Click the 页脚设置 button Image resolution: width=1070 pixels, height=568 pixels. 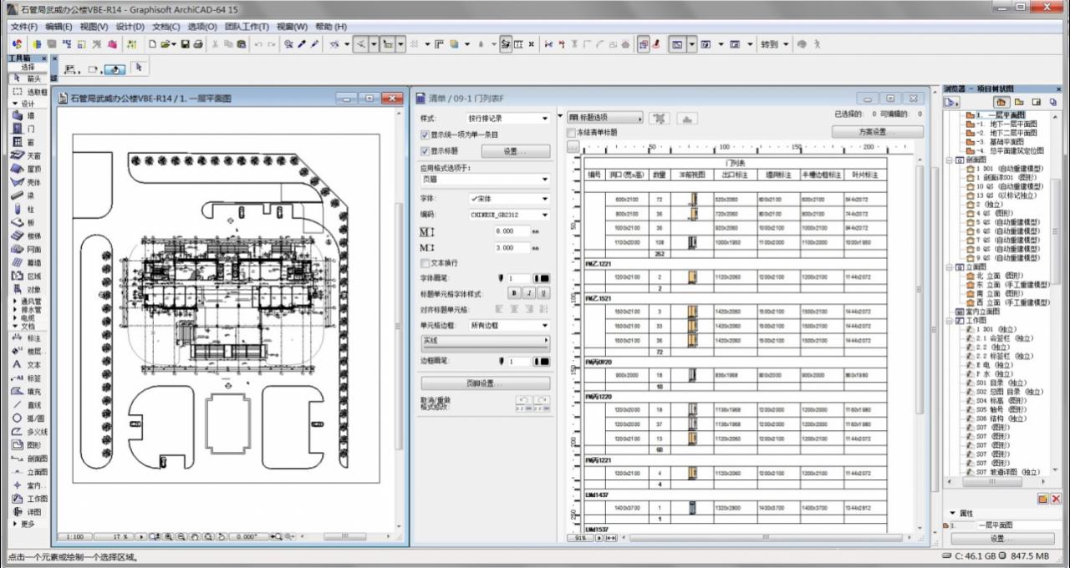(x=486, y=383)
